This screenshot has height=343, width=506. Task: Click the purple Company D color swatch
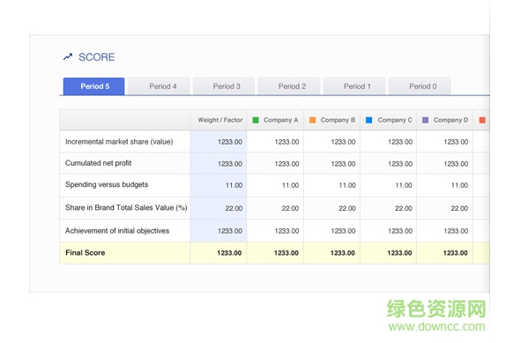(x=425, y=120)
